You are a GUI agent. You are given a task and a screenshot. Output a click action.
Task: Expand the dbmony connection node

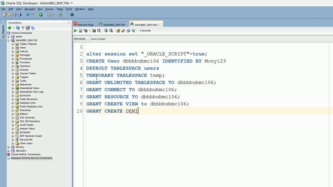(x=9, y=147)
